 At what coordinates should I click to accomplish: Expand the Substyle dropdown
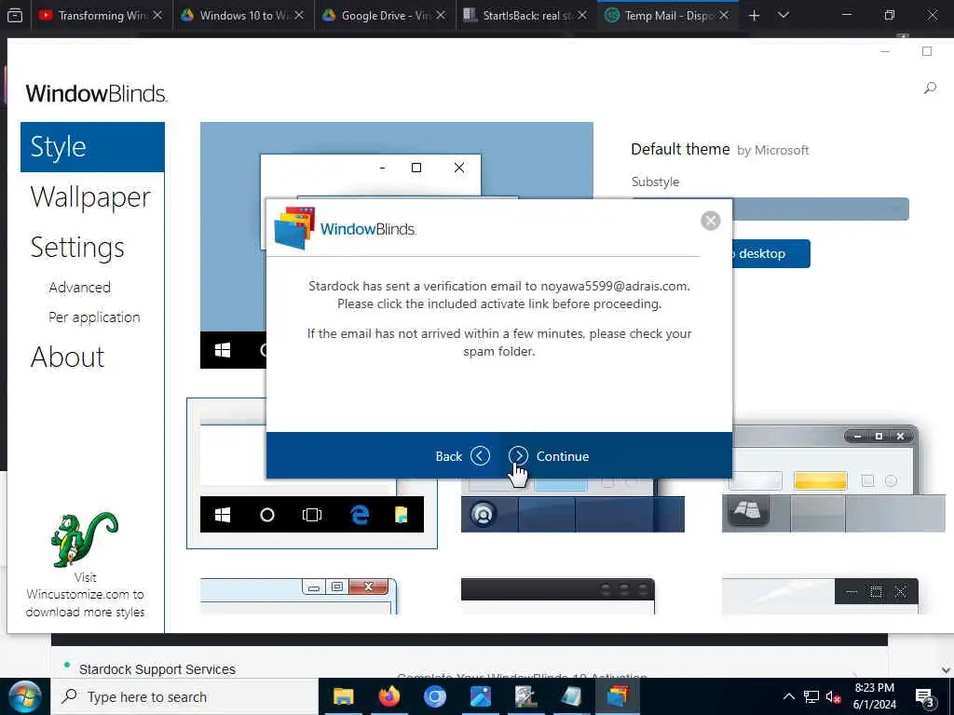pyautogui.click(x=820, y=209)
